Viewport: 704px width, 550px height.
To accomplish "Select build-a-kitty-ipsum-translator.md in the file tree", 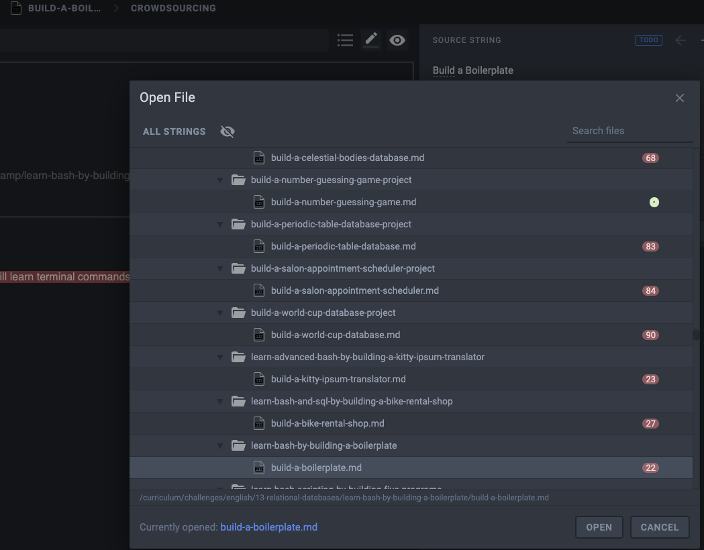I will pos(338,379).
